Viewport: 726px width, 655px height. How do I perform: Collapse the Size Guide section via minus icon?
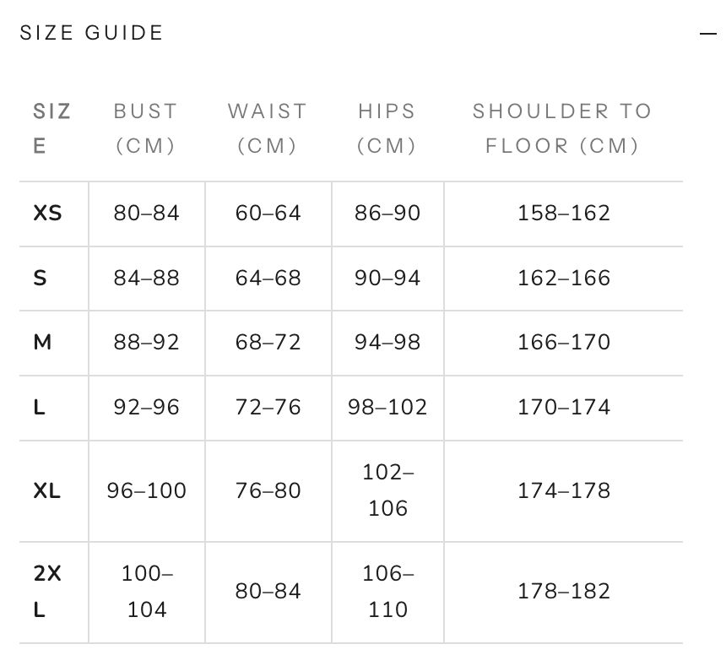(x=708, y=33)
